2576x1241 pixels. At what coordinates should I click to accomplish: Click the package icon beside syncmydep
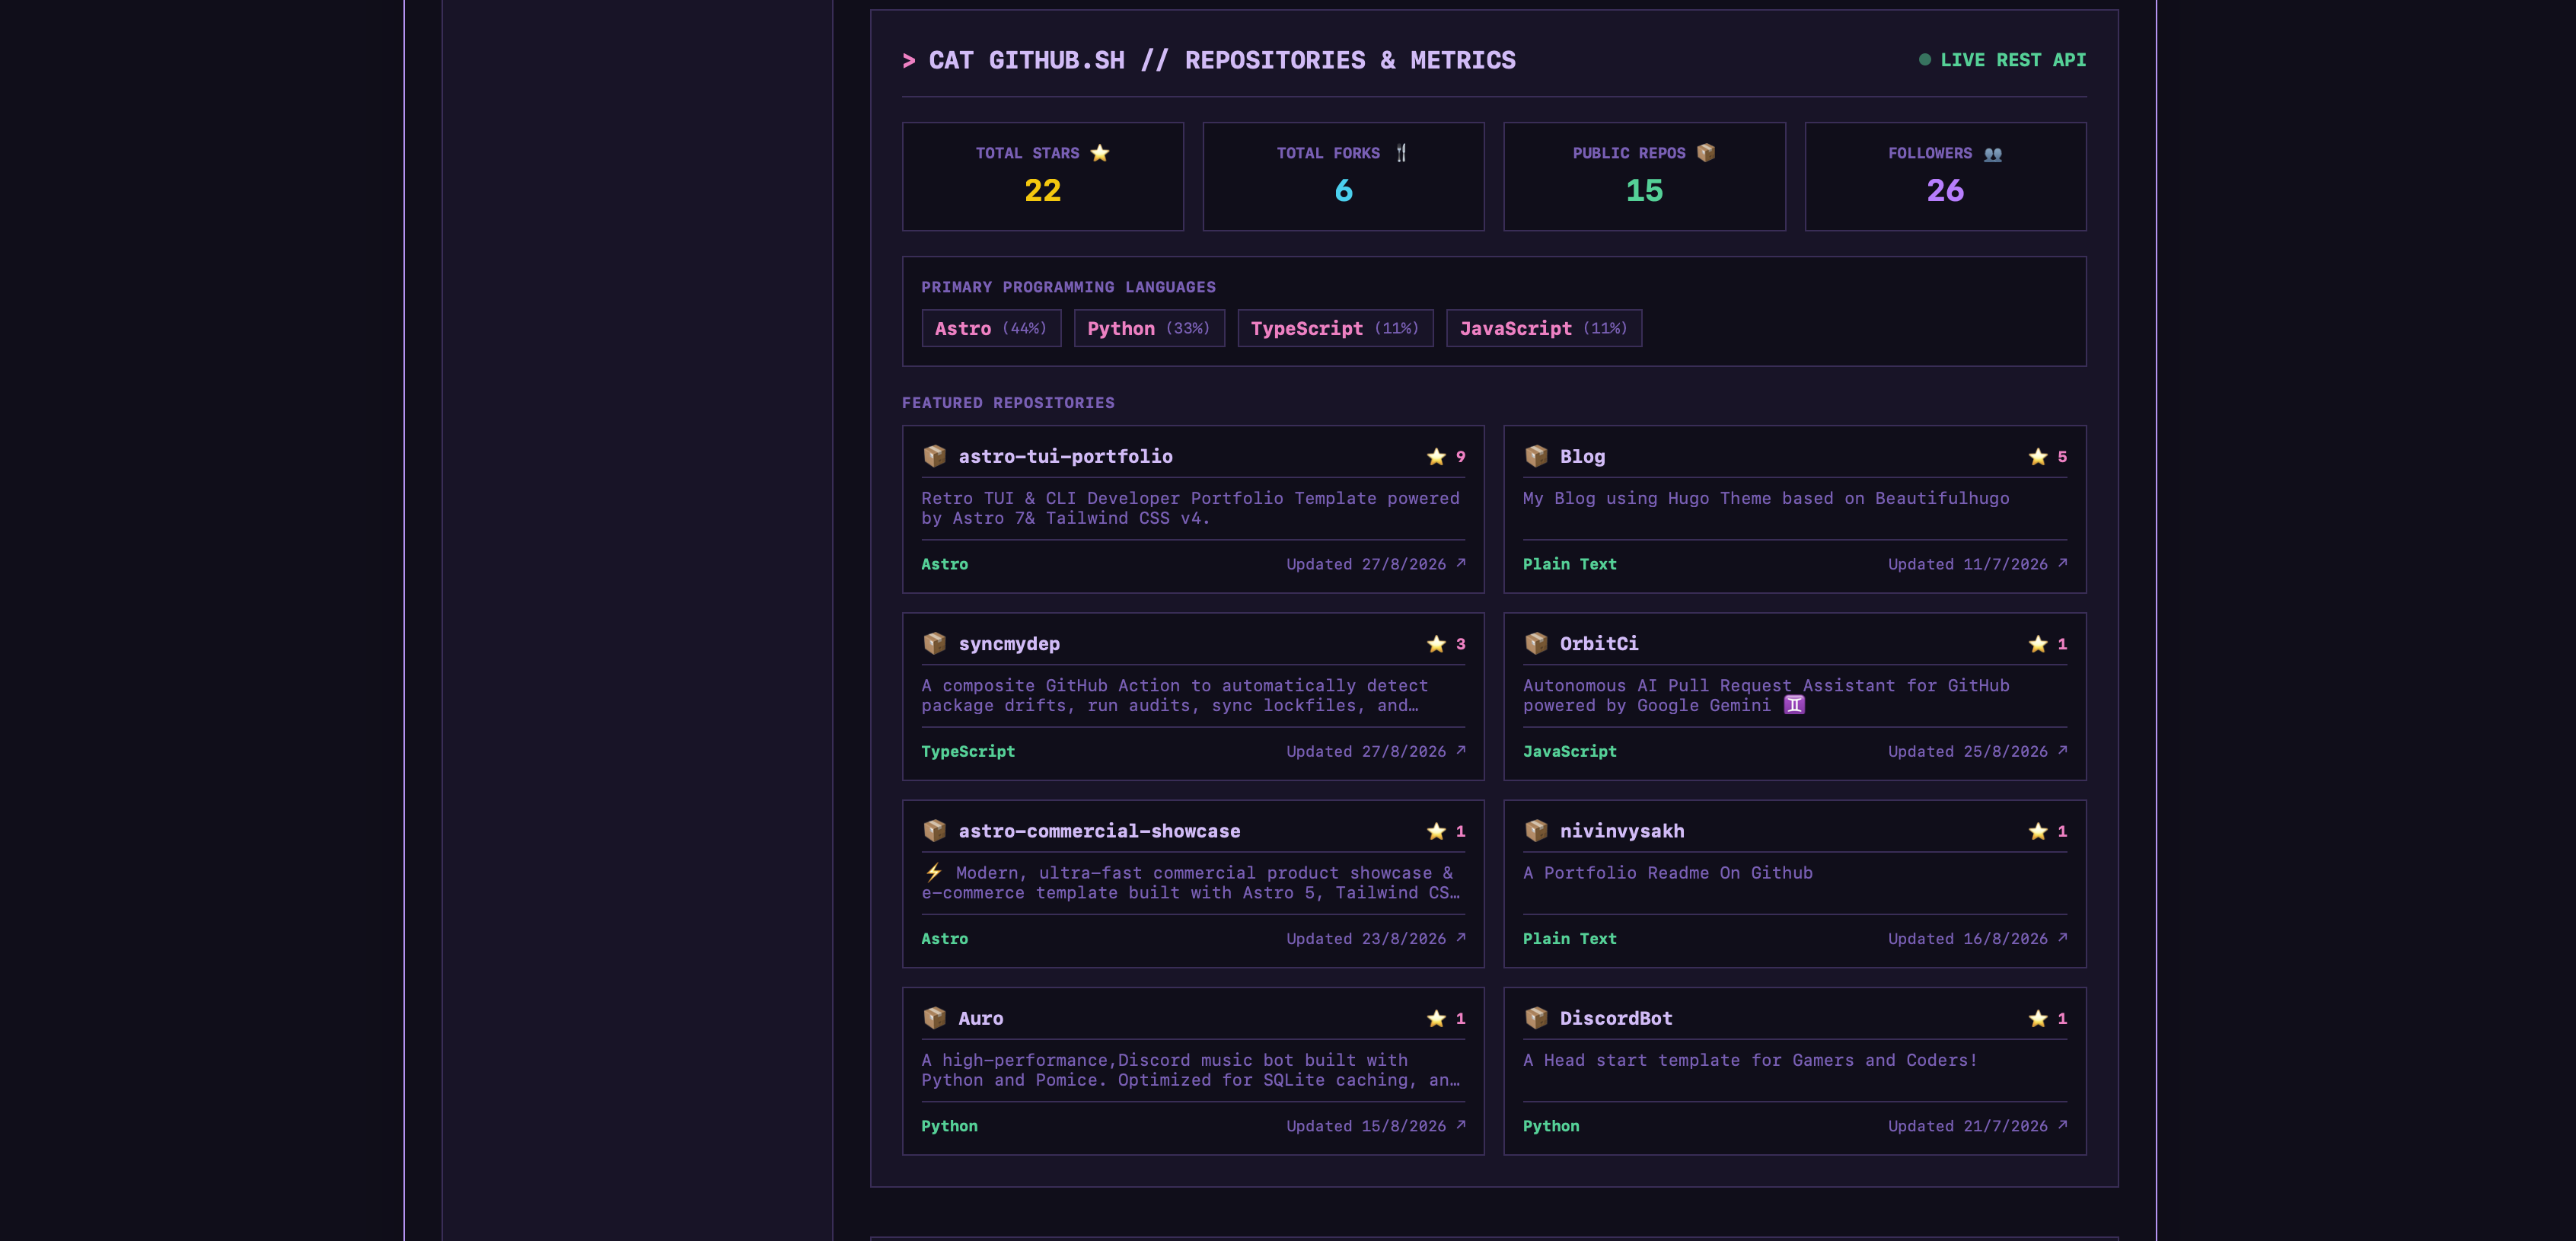[934, 643]
